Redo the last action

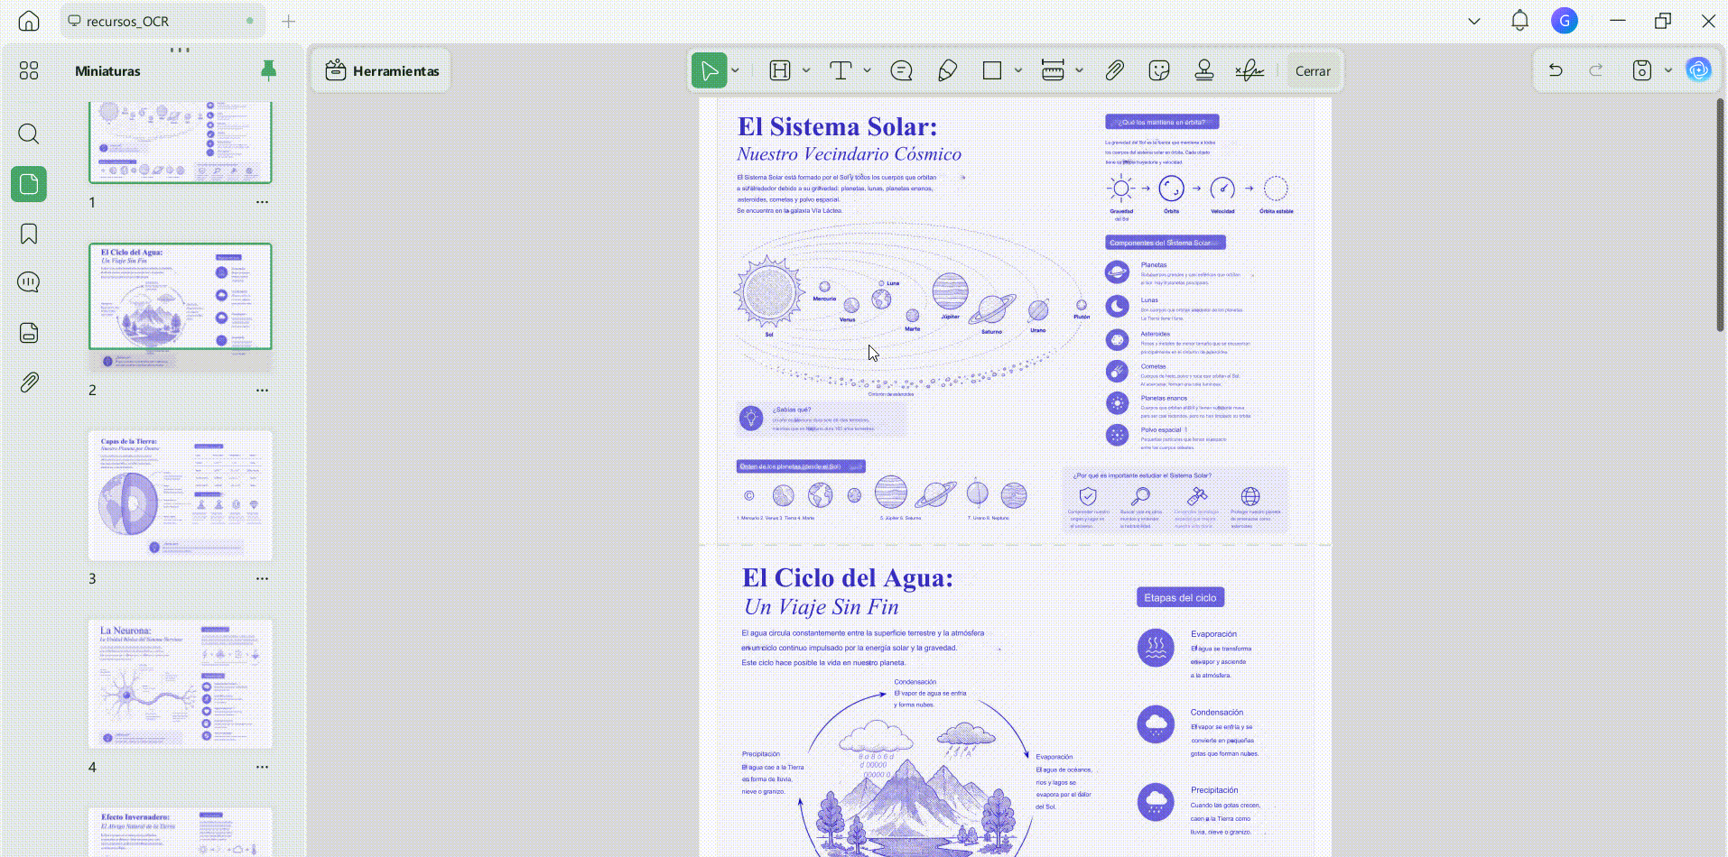(1596, 70)
